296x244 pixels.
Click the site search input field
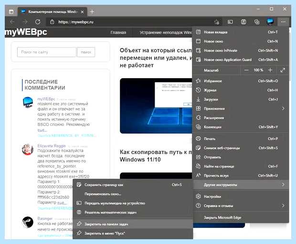[47, 52]
